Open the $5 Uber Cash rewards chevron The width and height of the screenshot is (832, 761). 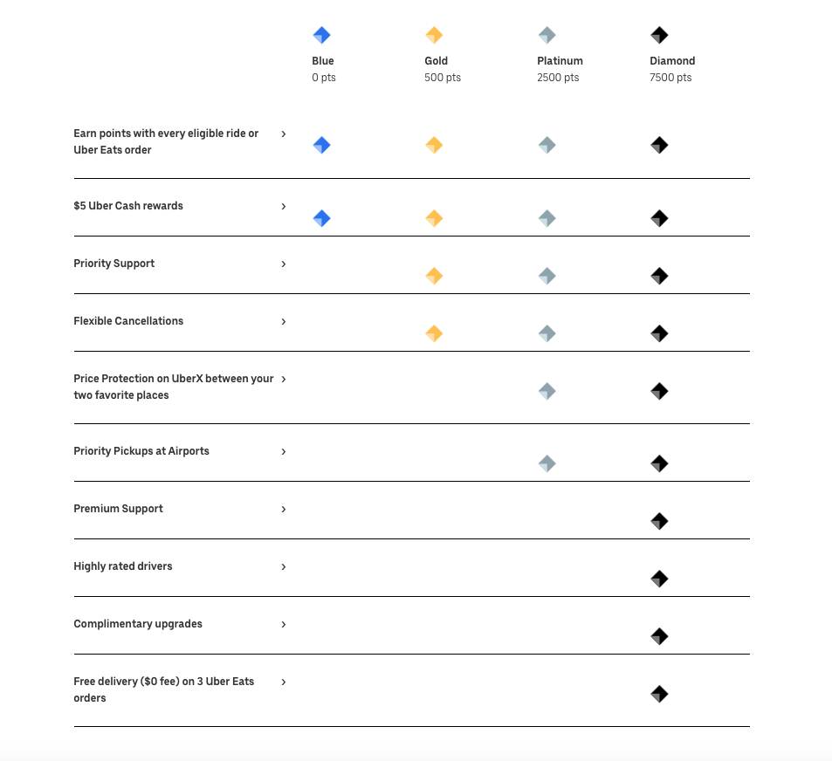tap(284, 206)
